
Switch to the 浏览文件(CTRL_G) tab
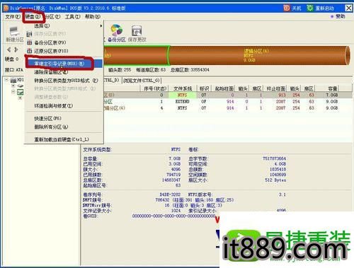(142, 81)
